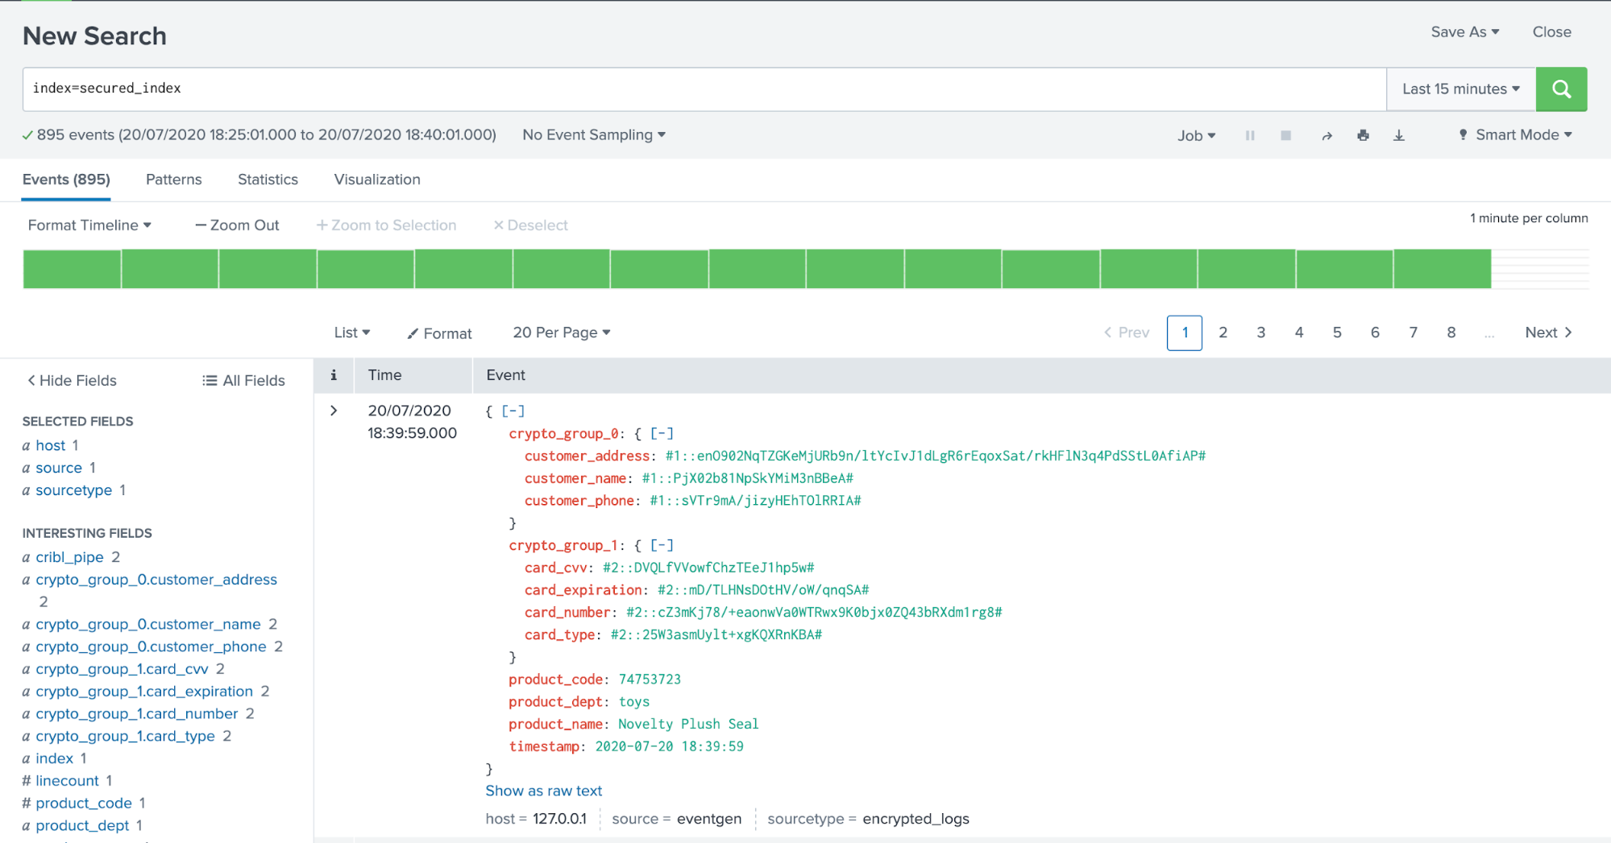Click Format events button
Screen dimensions: 1611x843
coord(440,333)
